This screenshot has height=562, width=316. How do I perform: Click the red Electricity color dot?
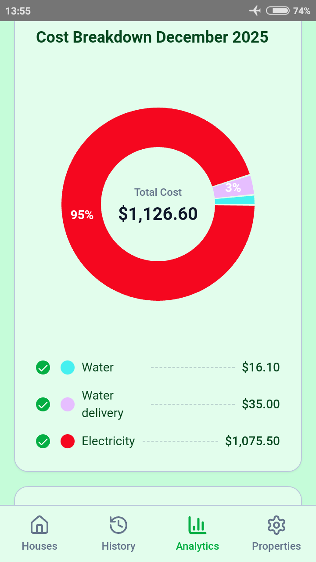pos(68,441)
